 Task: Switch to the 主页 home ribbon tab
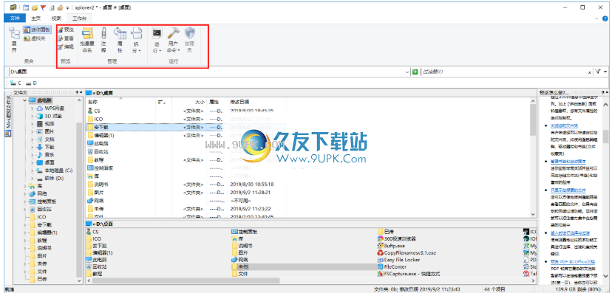click(36, 18)
